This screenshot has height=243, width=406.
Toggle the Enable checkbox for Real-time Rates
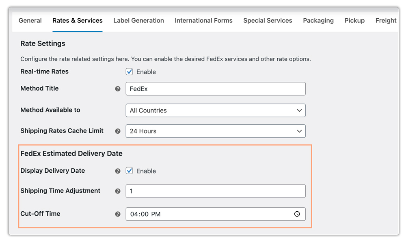pos(129,72)
